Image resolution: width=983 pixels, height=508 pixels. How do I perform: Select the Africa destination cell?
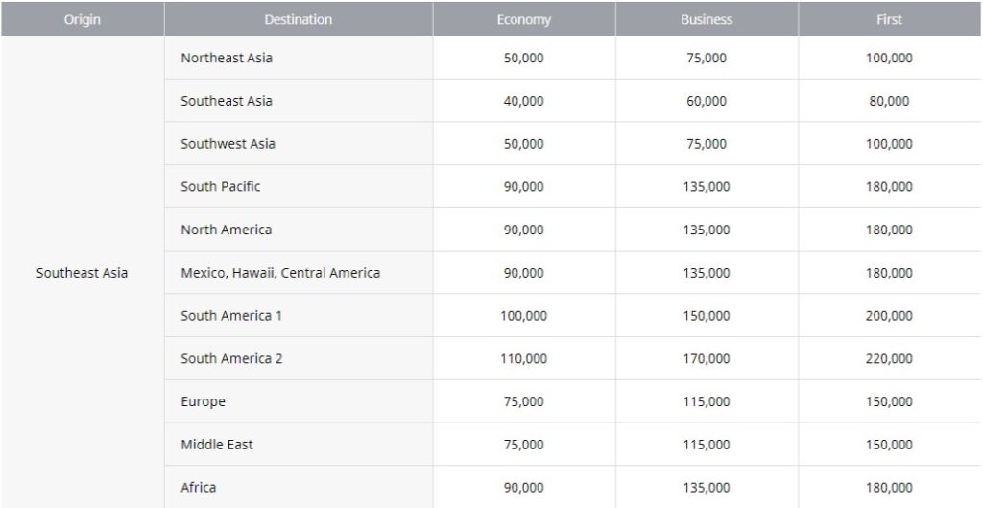299,487
